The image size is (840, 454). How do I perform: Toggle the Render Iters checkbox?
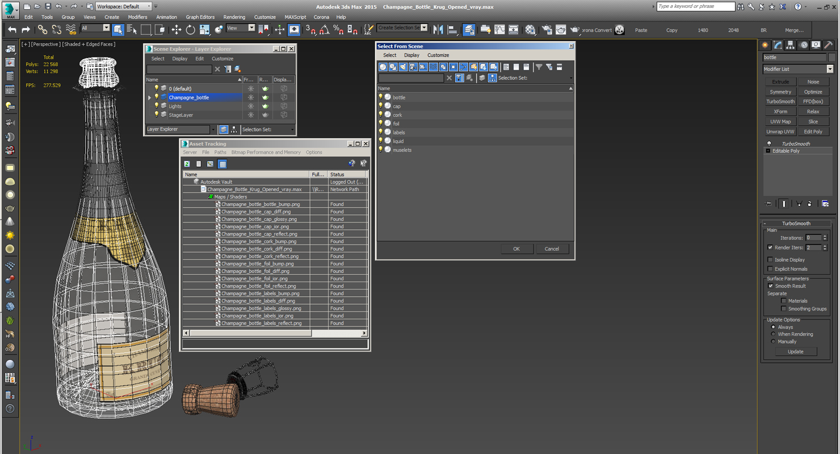tap(770, 247)
